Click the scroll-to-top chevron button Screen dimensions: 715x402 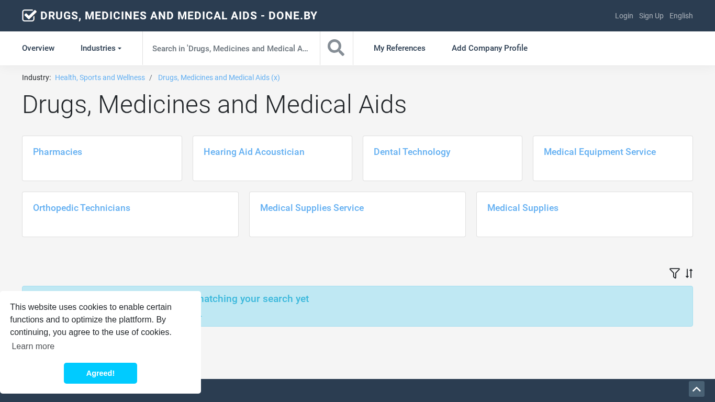click(696, 389)
